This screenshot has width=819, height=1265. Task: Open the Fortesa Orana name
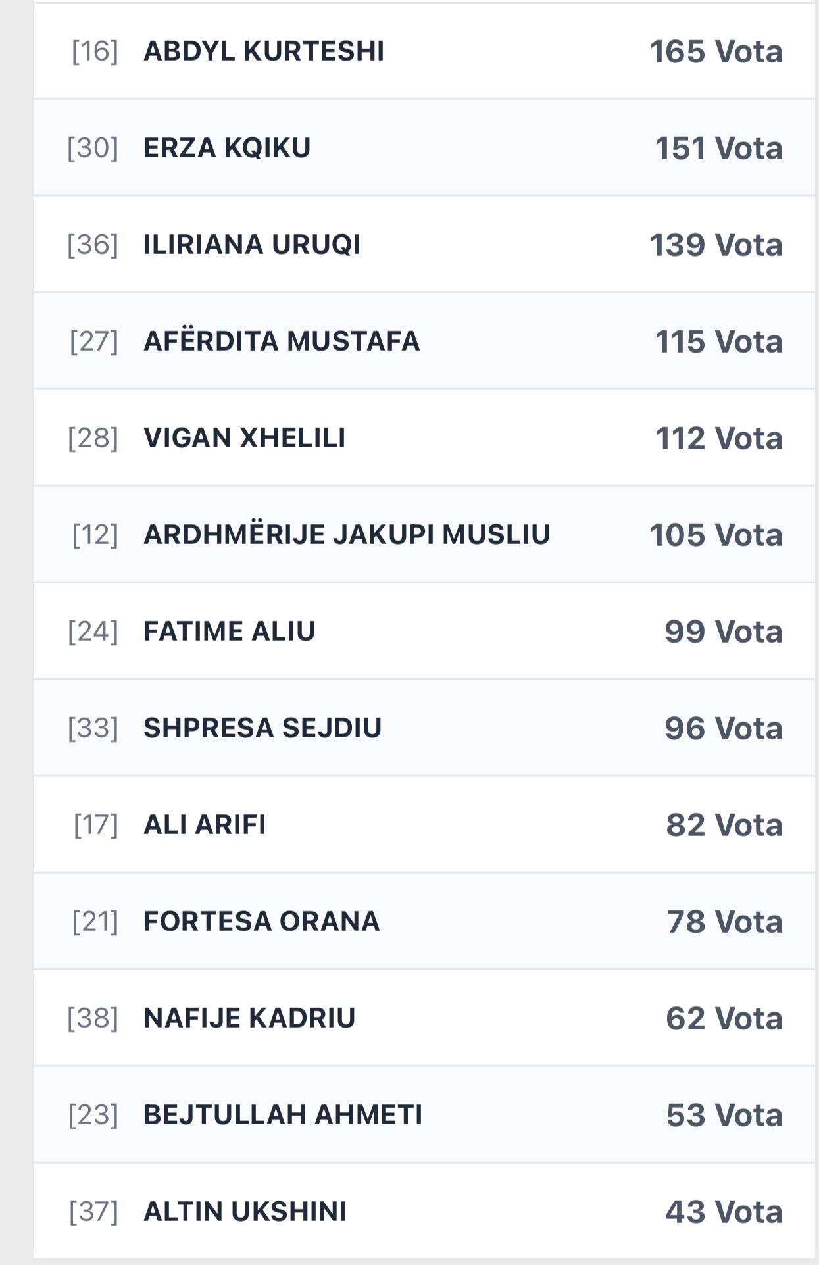(x=261, y=922)
